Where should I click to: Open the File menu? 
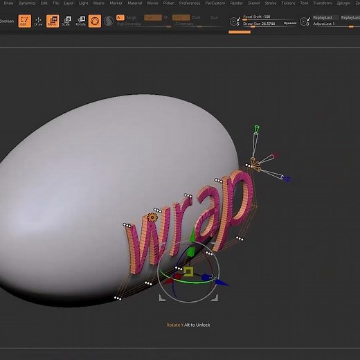click(x=55, y=3)
